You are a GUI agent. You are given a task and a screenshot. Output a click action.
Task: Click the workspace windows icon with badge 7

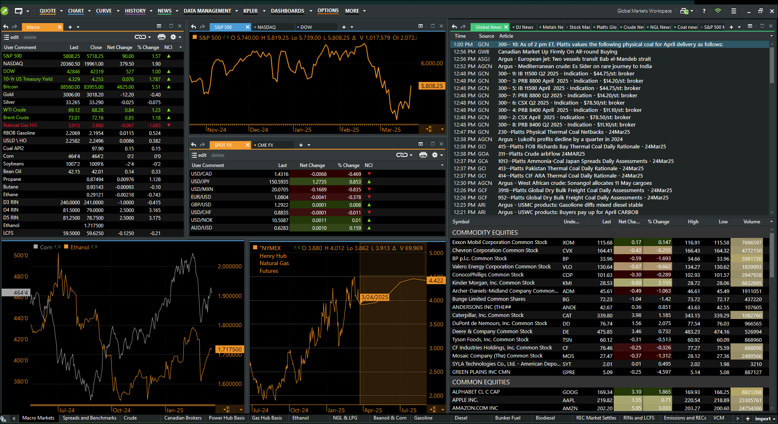684,11
